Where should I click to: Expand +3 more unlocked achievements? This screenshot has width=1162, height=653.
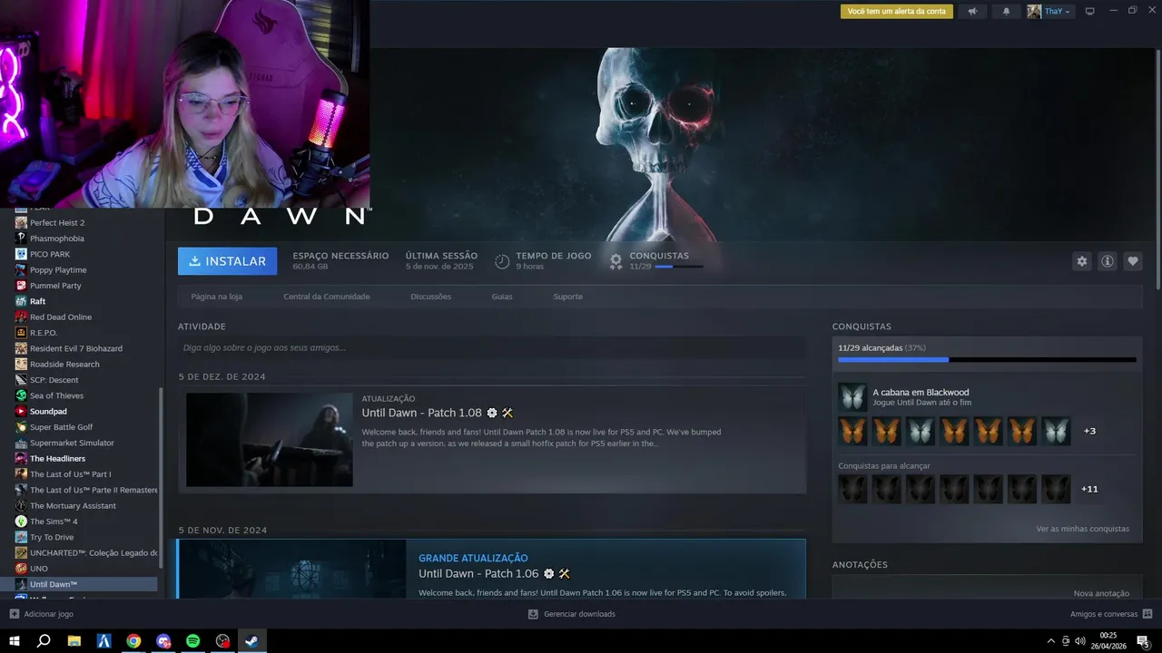pos(1089,431)
